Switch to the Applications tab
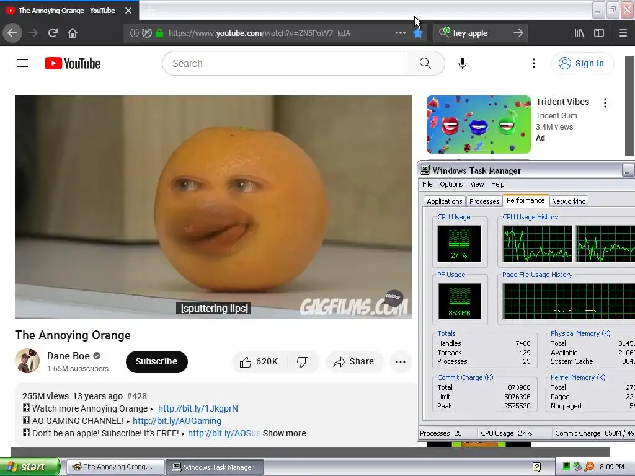Image resolution: width=635 pixels, height=476 pixels. 444,201
